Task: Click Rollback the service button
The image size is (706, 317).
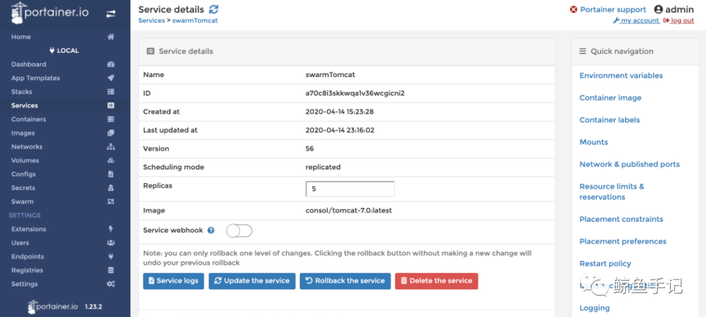Action: [x=345, y=281]
